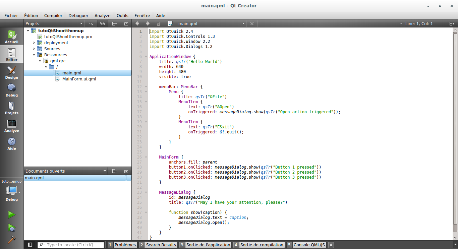Collapse the ApplicationWindow code block fold marker
Viewport: 458px width, 249px height.
point(146,57)
